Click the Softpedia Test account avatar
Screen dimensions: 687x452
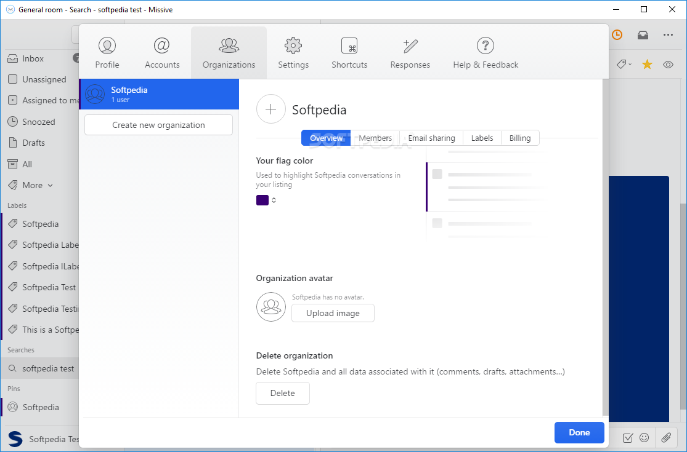point(15,439)
